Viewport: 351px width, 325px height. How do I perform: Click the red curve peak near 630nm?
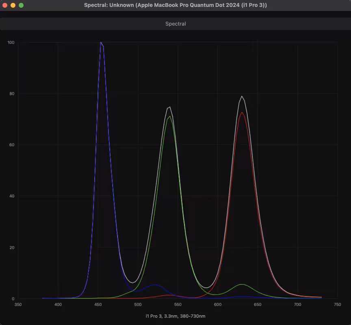pos(242,113)
